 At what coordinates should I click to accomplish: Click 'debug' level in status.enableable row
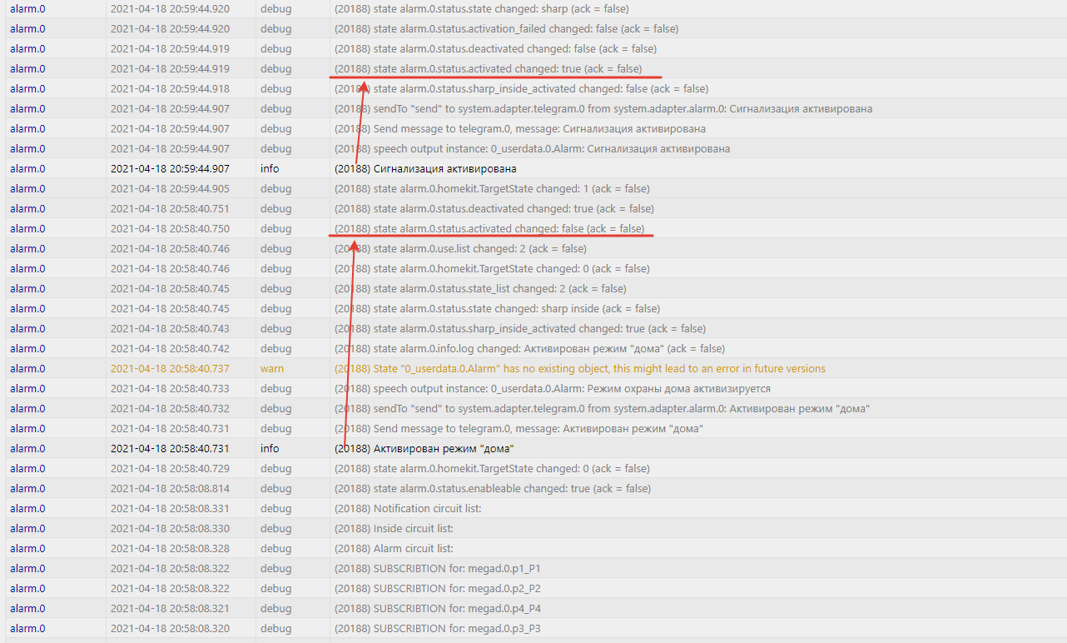click(x=276, y=488)
